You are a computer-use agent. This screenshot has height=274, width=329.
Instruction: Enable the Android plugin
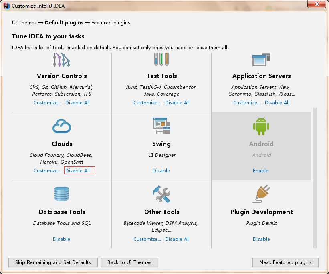tap(260, 171)
